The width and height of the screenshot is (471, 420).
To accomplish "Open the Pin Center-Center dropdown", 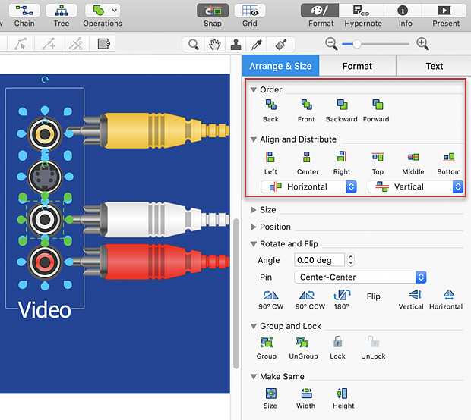I will coord(360,277).
